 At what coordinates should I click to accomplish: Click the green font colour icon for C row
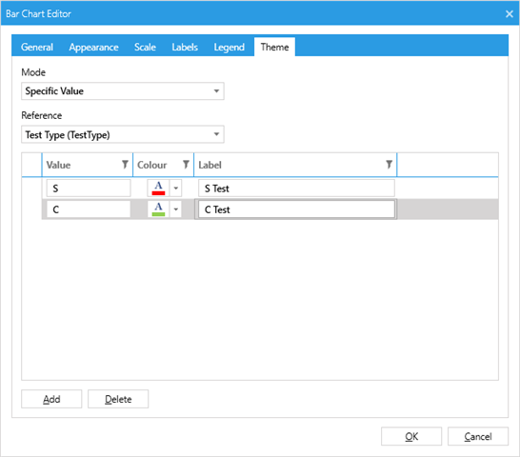pos(158,209)
